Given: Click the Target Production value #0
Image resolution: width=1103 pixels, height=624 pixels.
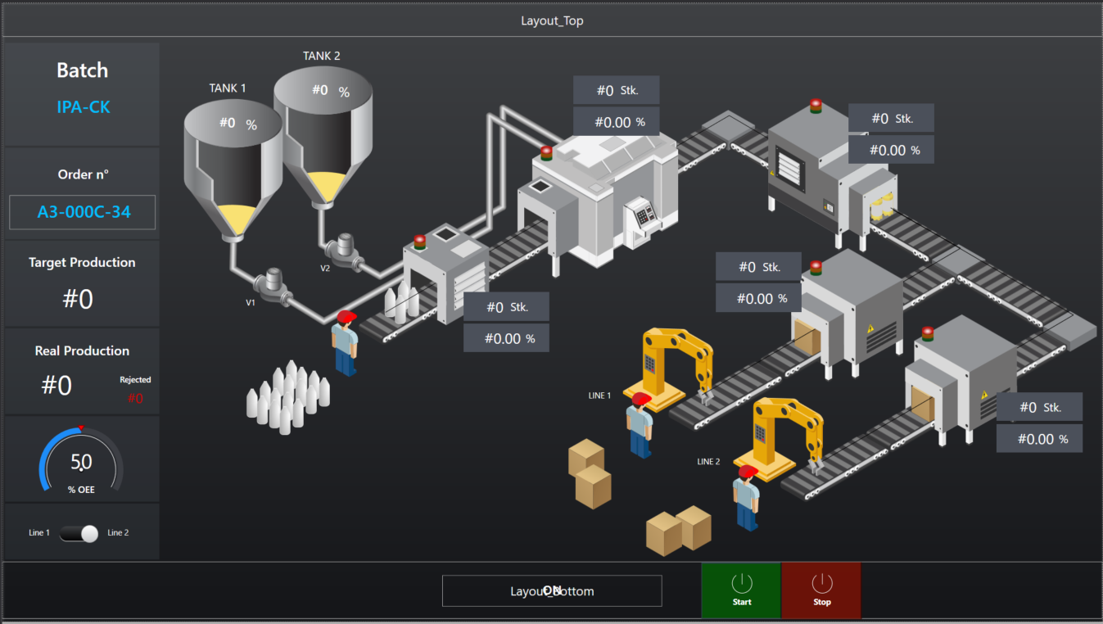Looking at the screenshot, I should click(78, 300).
